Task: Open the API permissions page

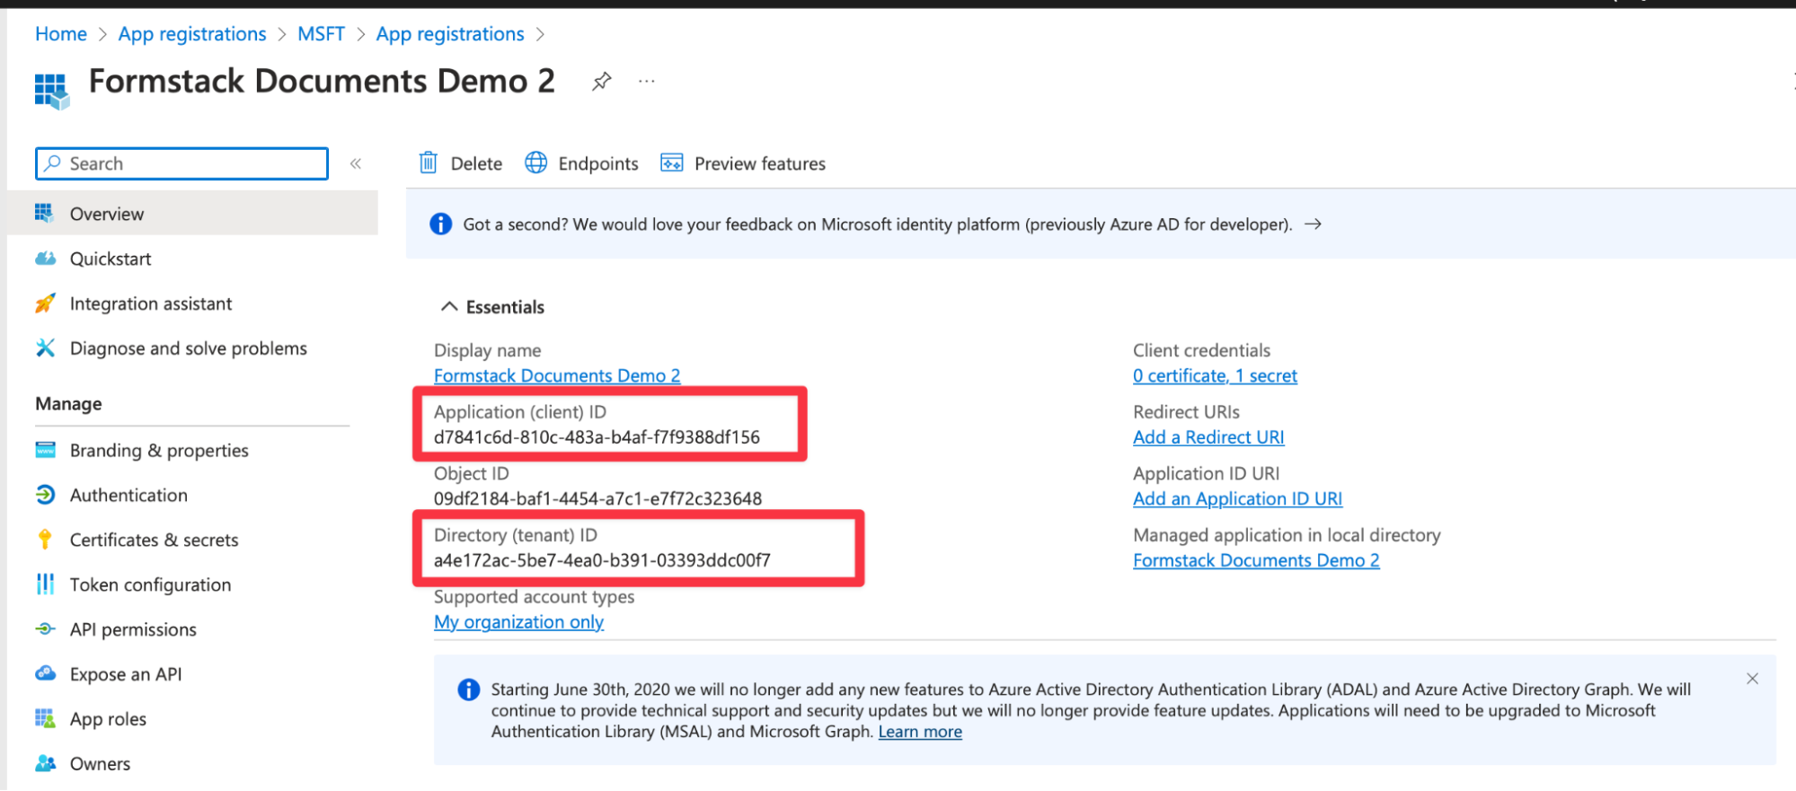Action: 133,629
